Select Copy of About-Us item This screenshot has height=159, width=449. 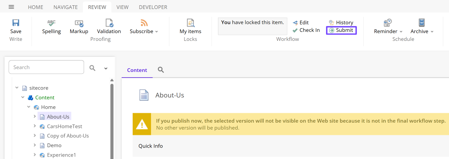[x=64, y=136]
